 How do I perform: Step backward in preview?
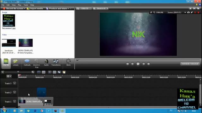pos(132,64)
